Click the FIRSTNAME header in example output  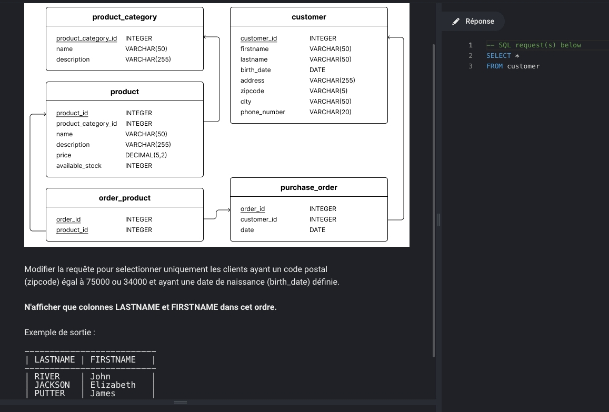[113, 359]
